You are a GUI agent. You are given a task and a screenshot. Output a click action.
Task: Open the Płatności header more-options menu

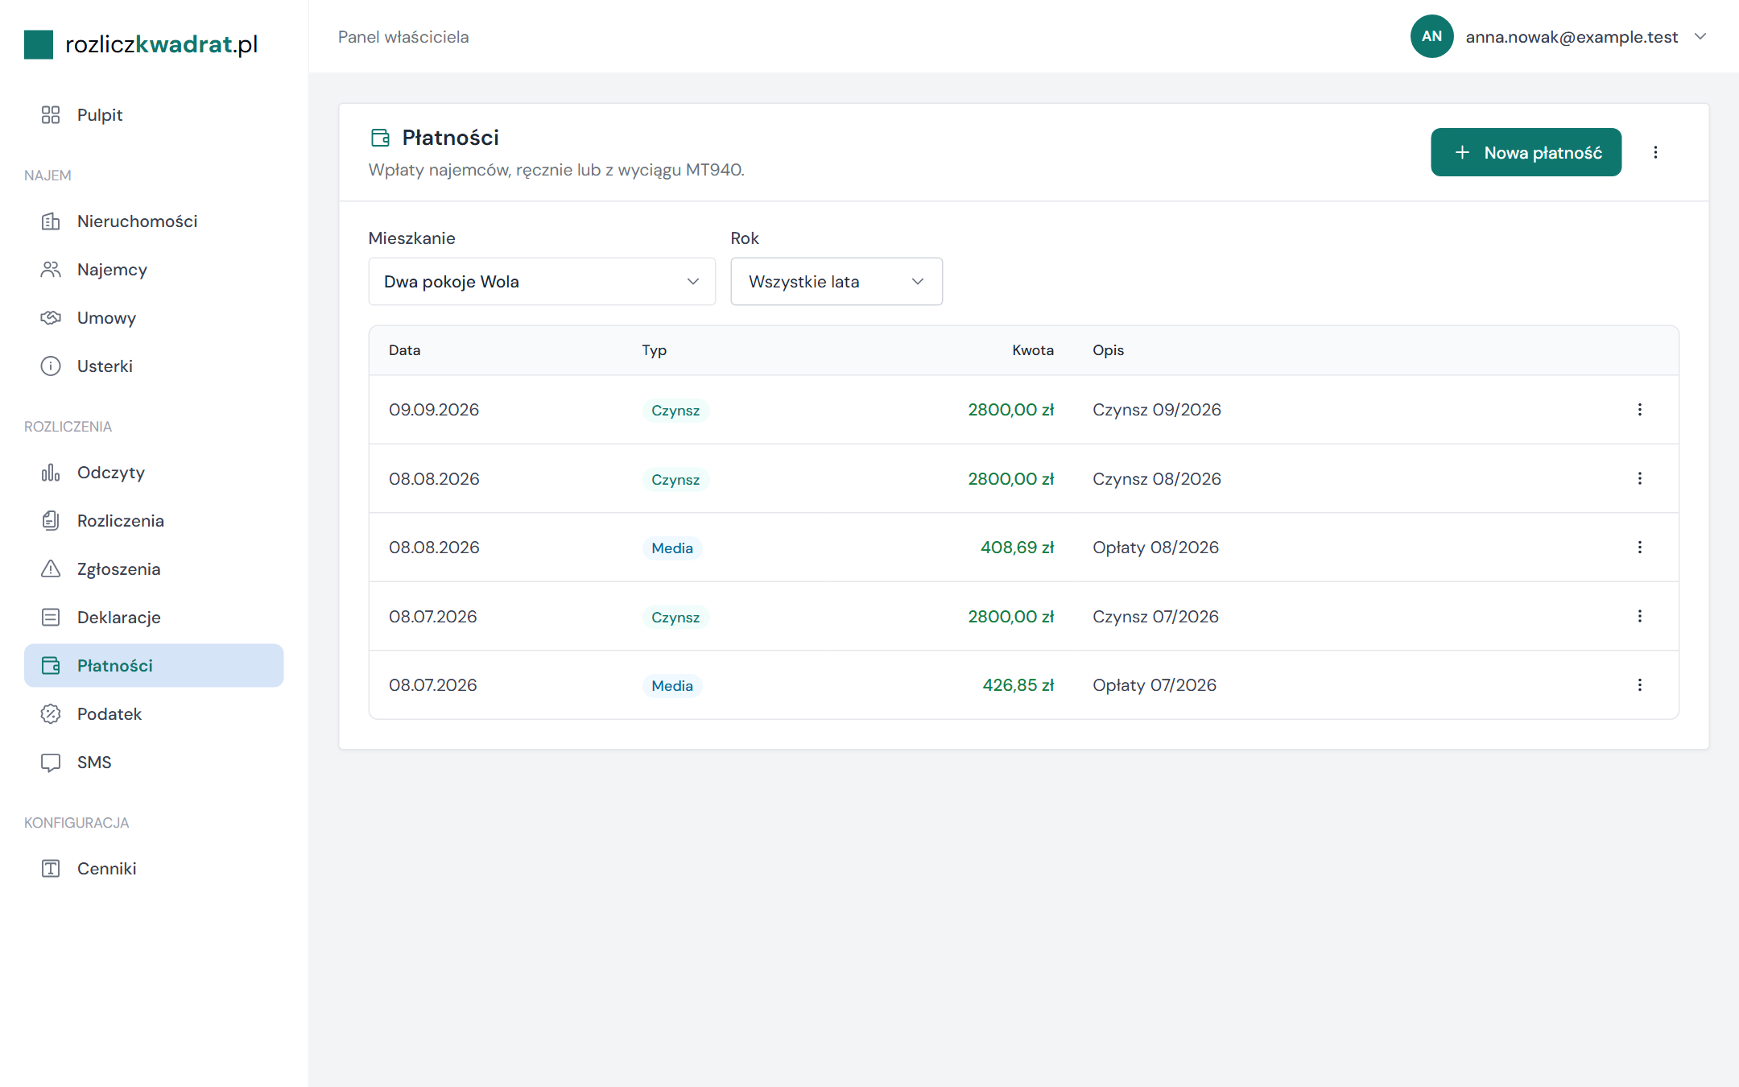[1656, 152]
